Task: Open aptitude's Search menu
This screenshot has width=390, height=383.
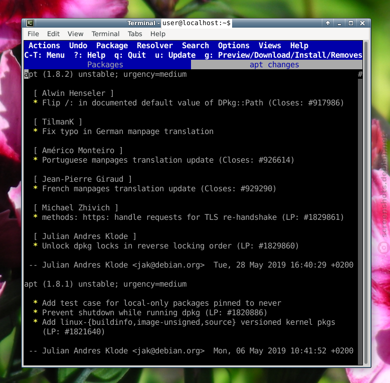Action: pos(195,46)
